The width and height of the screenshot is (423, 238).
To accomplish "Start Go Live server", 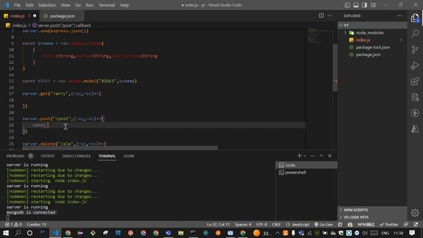I will pyautogui.click(x=323, y=225).
